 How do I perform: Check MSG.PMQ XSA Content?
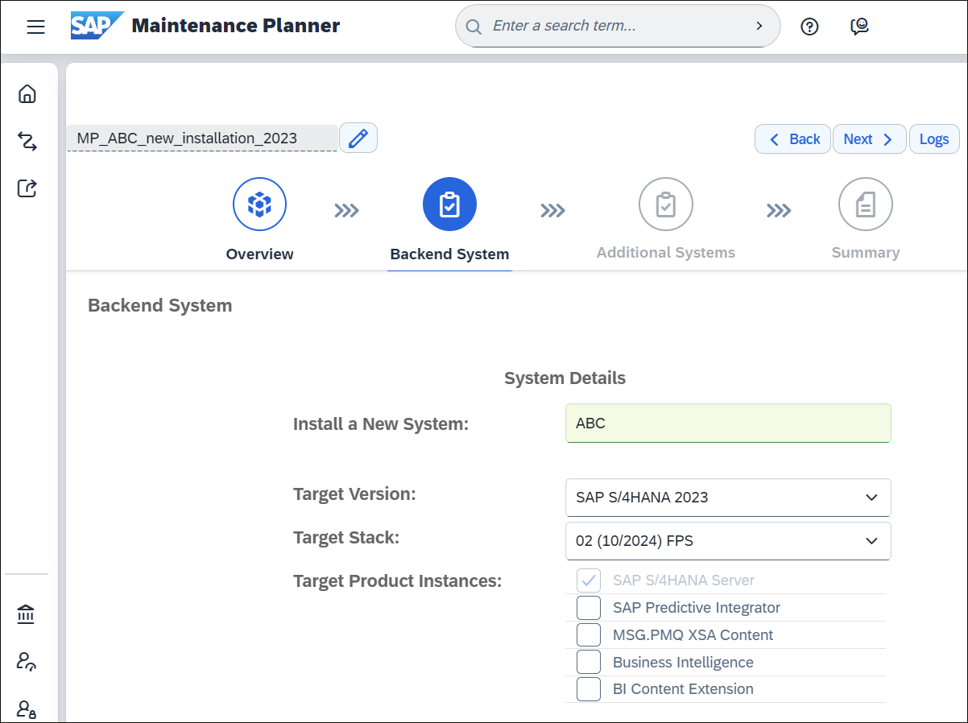point(589,635)
